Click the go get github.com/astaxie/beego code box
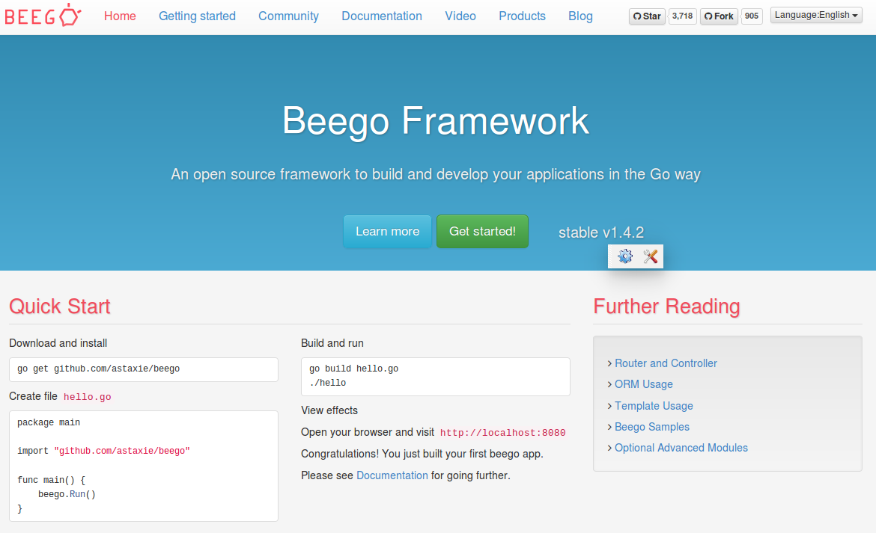Image resolution: width=876 pixels, height=533 pixels. [x=144, y=369]
